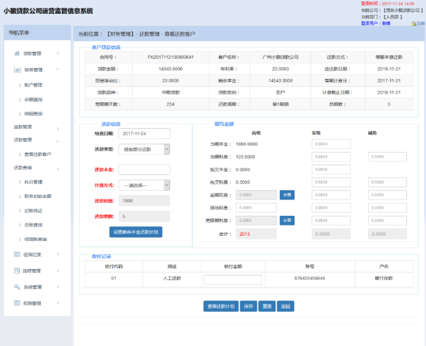Focus the 收付金额 input in 人工还款 row

click(x=233, y=280)
